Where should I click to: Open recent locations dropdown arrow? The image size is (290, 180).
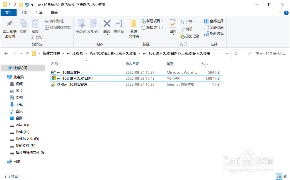[21, 54]
